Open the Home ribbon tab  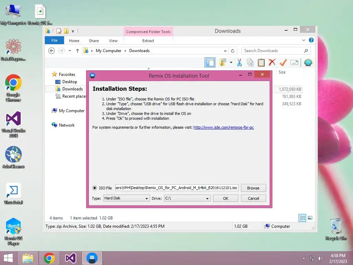pos(74,41)
